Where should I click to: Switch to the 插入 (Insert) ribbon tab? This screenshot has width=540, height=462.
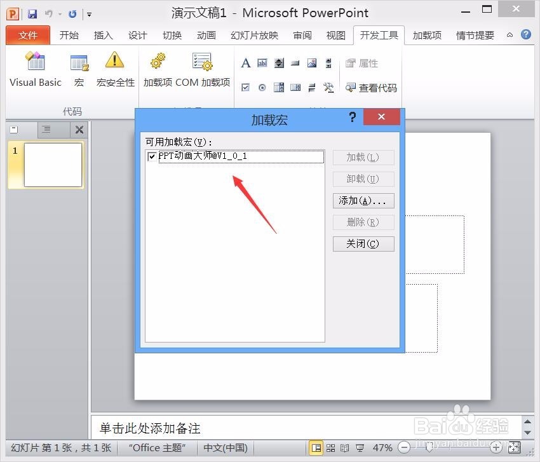[x=103, y=36]
